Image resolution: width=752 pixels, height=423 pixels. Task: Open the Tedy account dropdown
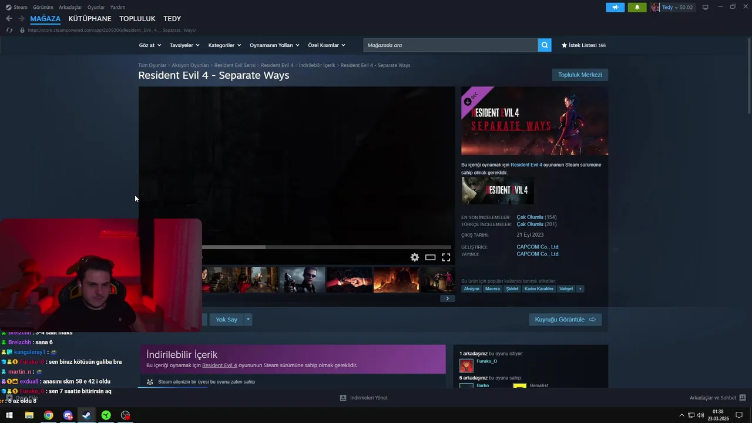677,7
